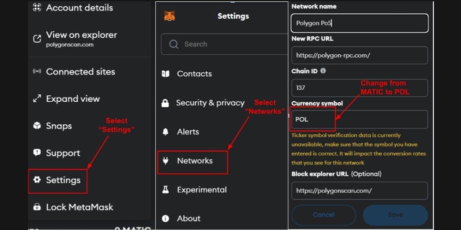Click the Snaps cube icon
Image resolution: width=461 pixels, height=230 pixels.
(x=37, y=126)
